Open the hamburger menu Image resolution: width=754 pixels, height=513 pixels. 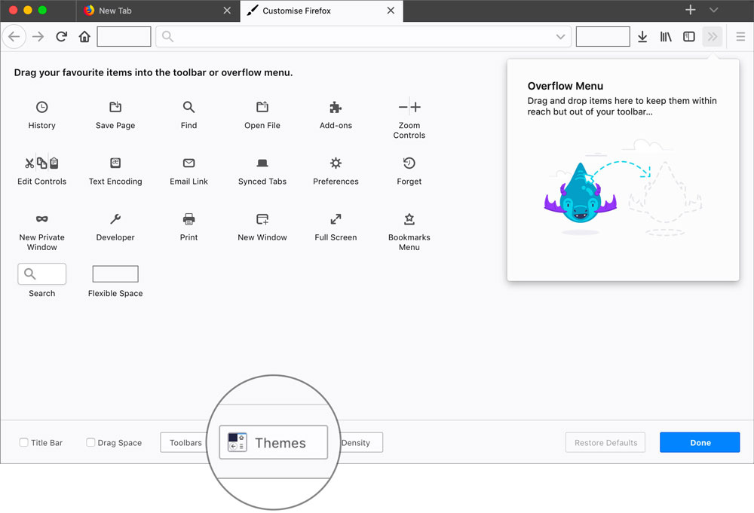point(741,36)
